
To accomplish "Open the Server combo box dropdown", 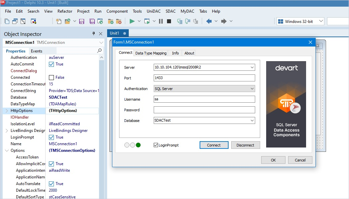I will [252, 67].
